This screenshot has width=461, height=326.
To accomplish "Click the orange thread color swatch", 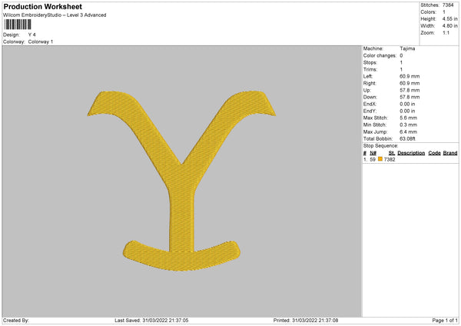I will click(x=380, y=159).
